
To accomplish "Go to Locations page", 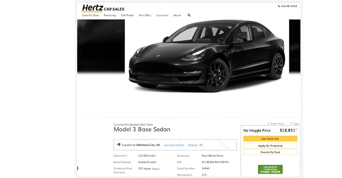I will [x=162, y=15].
